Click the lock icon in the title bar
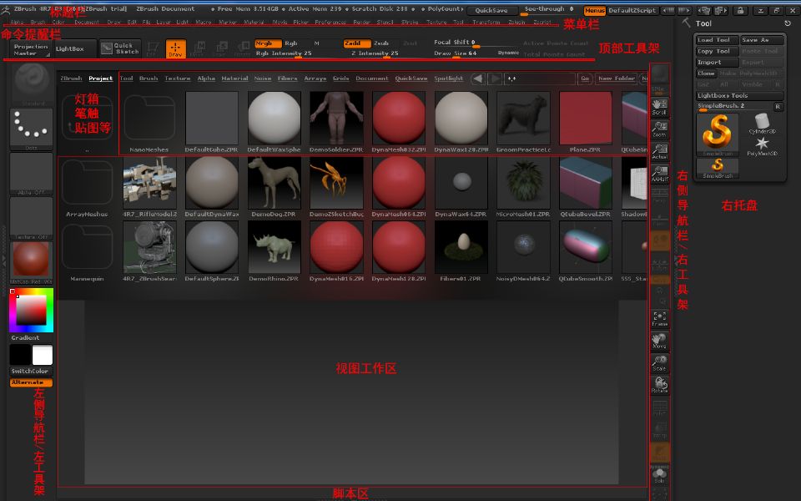This screenshot has width=801, height=501. pos(738,10)
